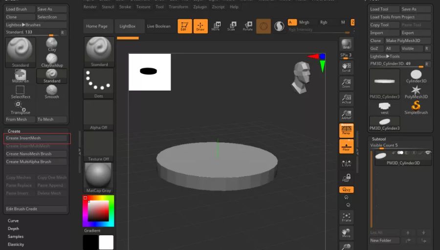Viewport: 440px width, 250px height.
Task: Expand the Depth brush section
Action: click(13, 228)
